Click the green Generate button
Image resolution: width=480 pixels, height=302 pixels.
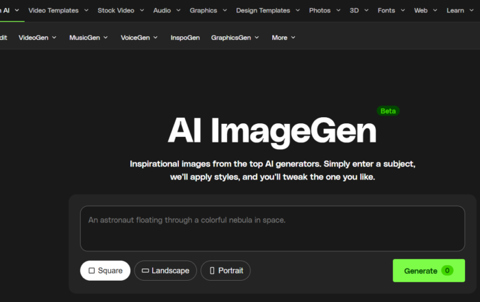[428, 270]
